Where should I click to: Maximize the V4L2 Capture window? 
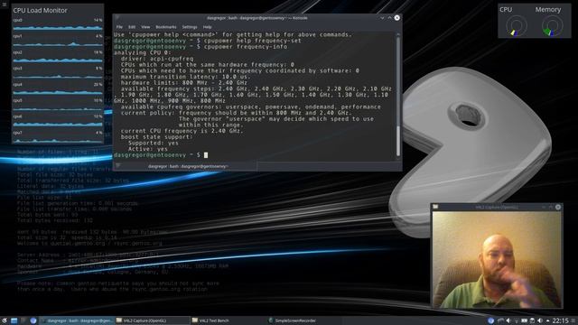click(x=551, y=207)
